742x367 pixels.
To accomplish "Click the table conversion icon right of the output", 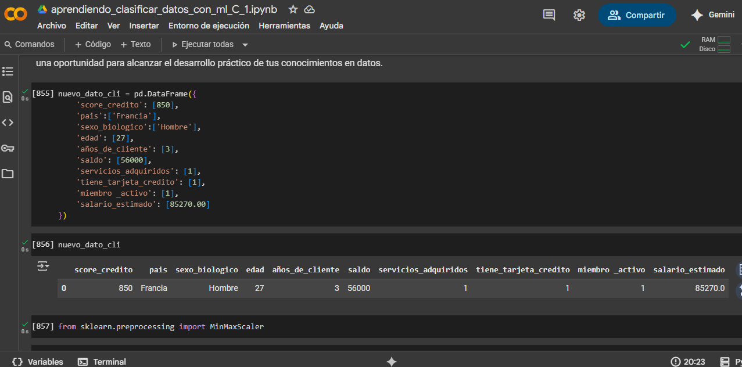I will (x=740, y=269).
